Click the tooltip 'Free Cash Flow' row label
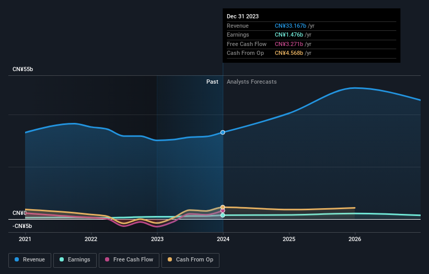 (x=247, y=44)
